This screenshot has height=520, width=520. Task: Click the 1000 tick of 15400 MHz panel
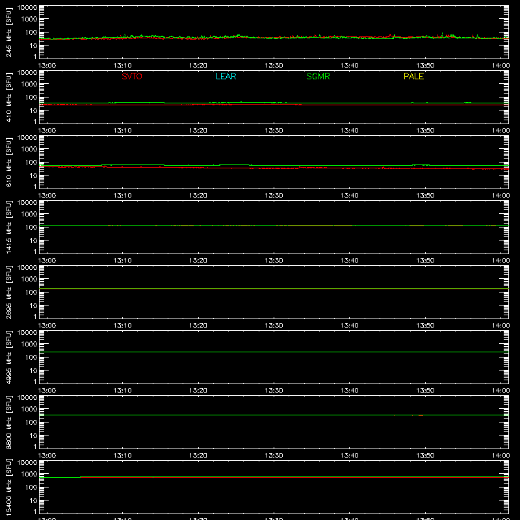[29, 474]
